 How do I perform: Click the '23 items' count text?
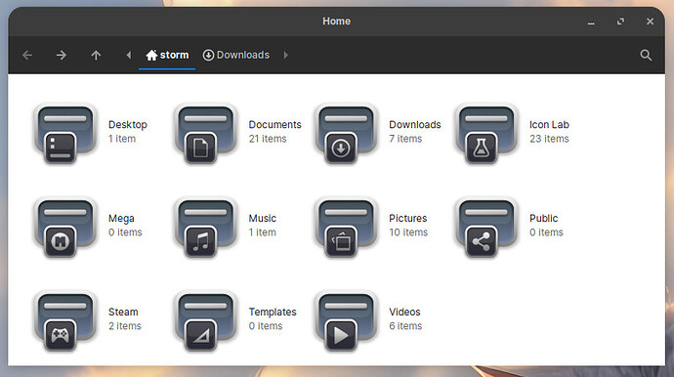click(x=549, y=139)
